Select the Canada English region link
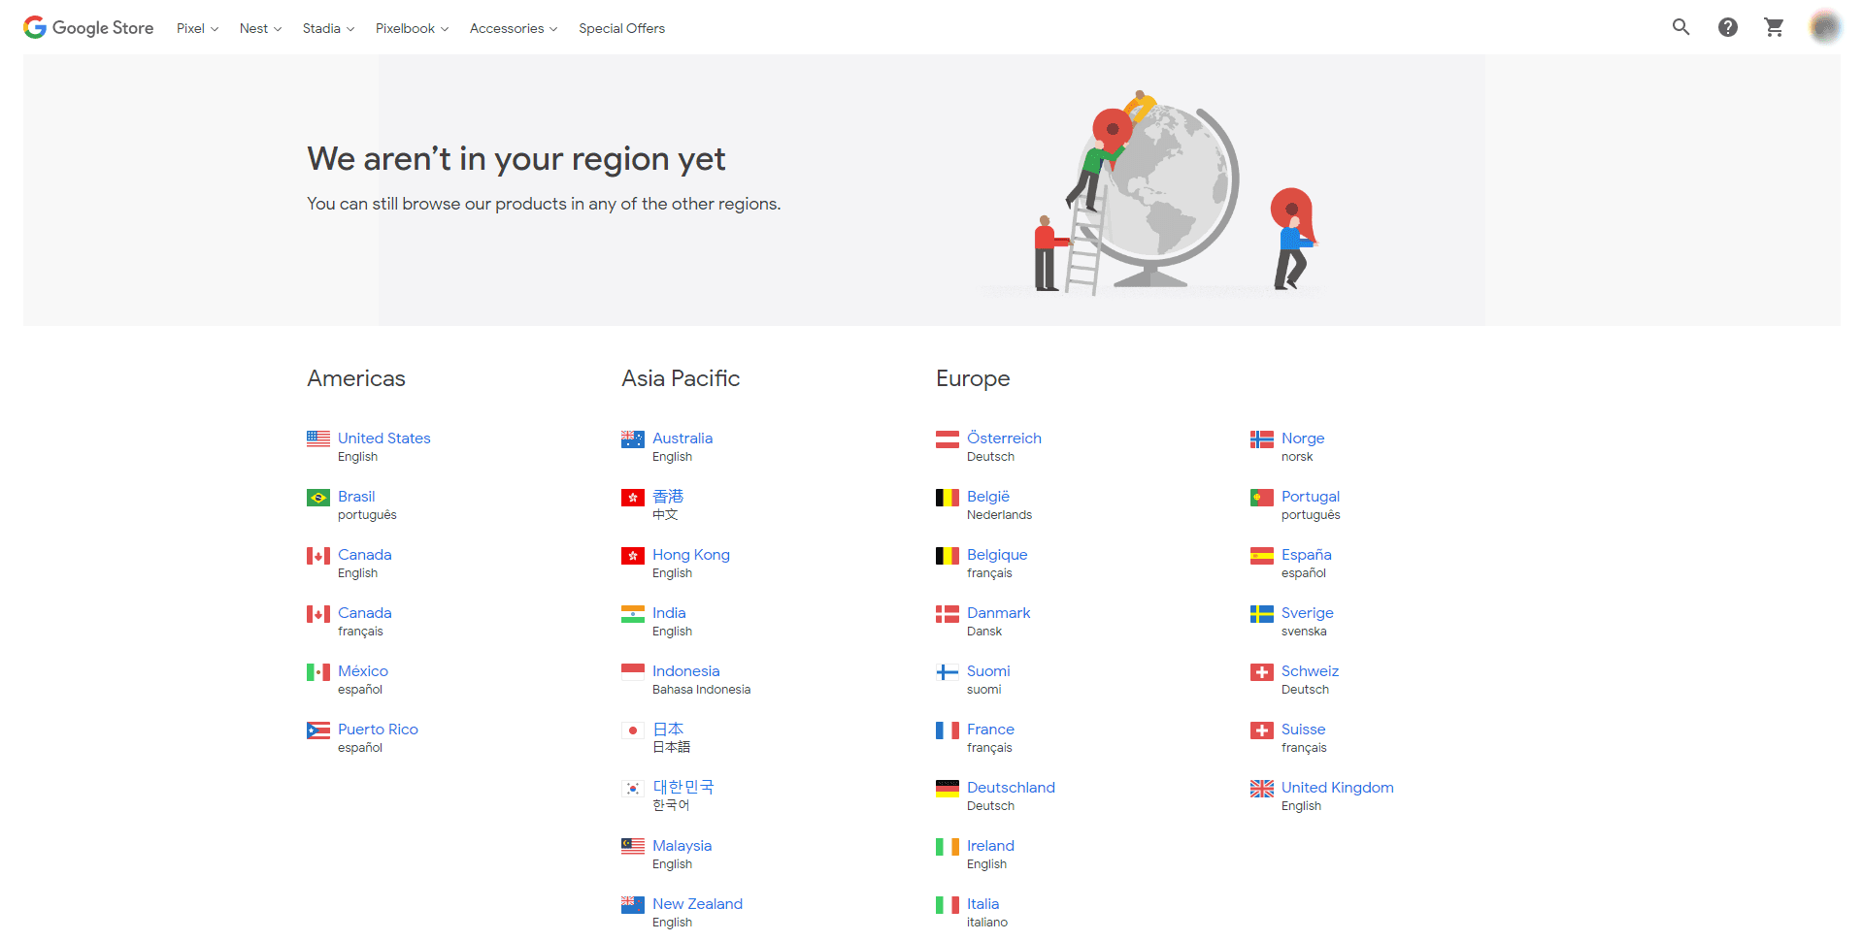Image resolution: width=1864 pixels, height=941 pixels. [364, 555]
